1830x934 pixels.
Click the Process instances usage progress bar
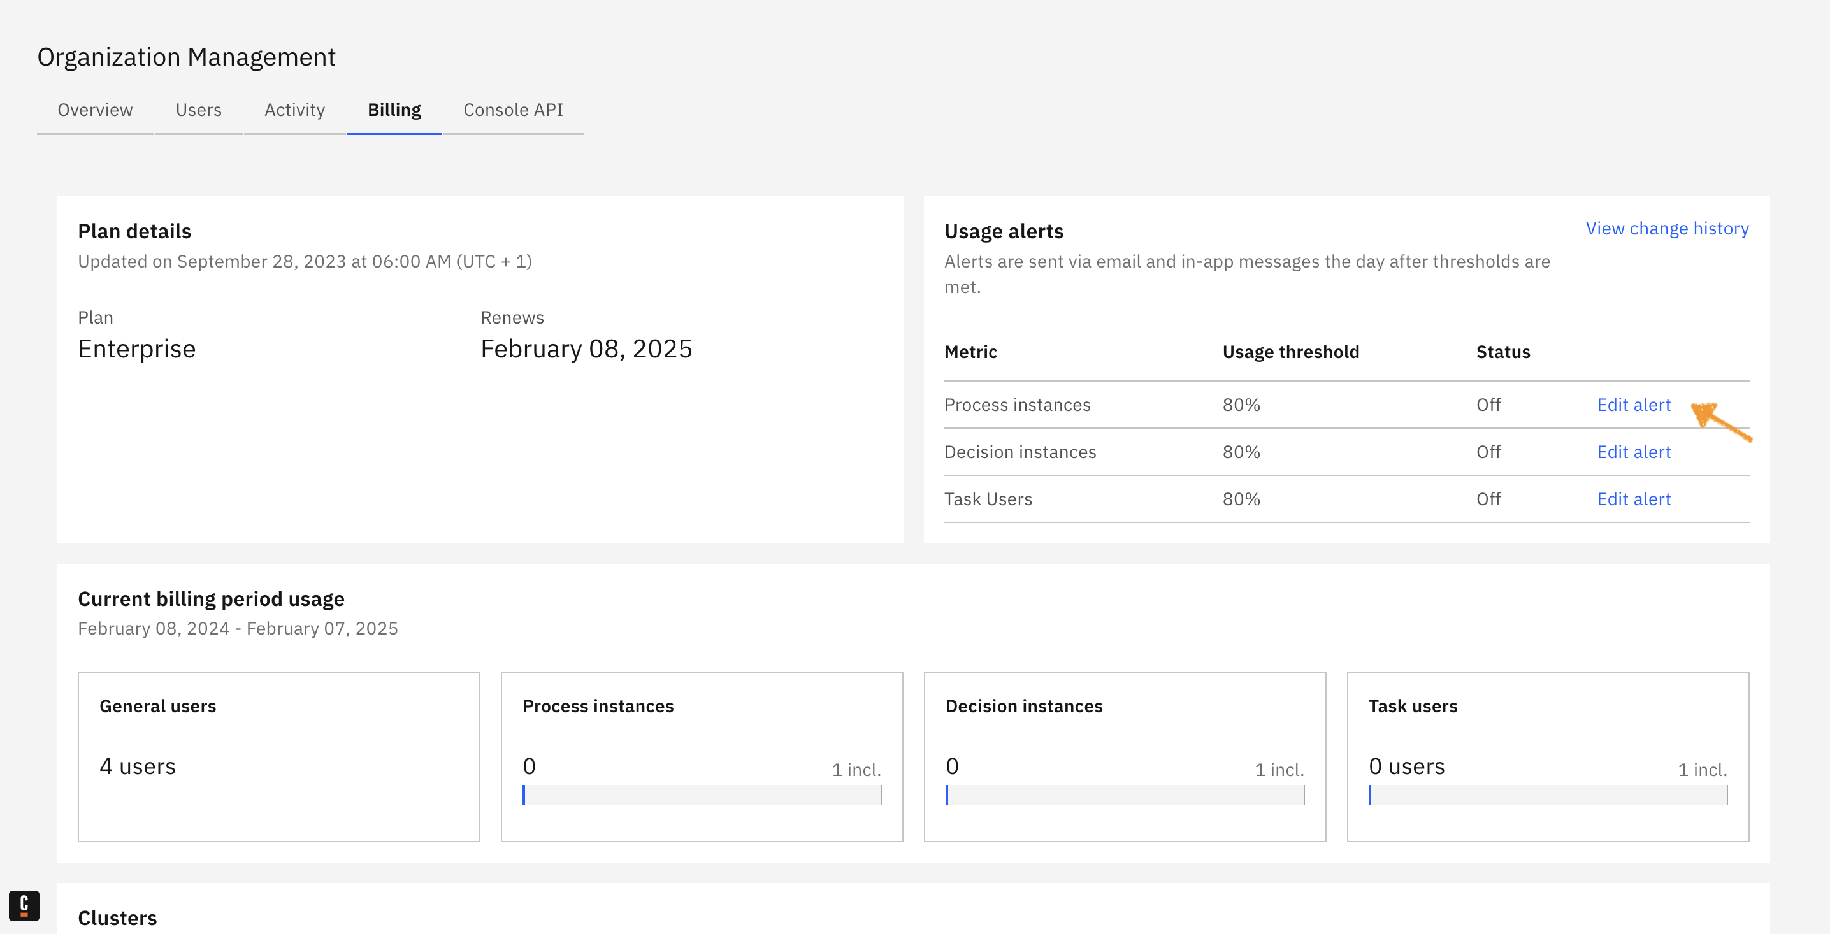pyautogui.click(x=701, y=794)
